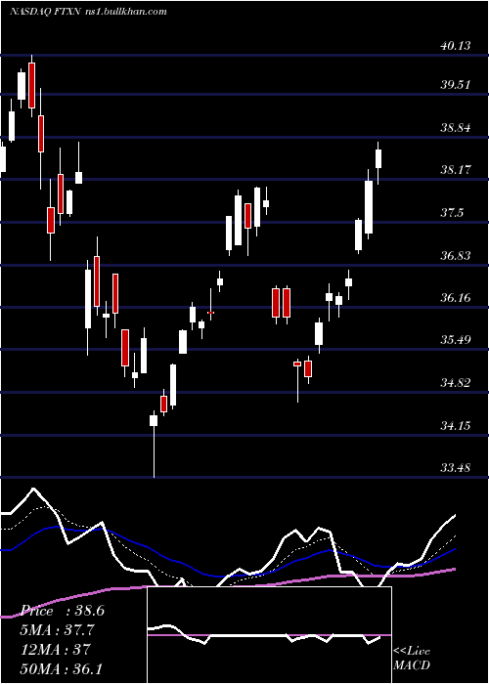Screen dimensions: 489x684
Task: Click the 34.82 price level label
Action: pos(456,383)
